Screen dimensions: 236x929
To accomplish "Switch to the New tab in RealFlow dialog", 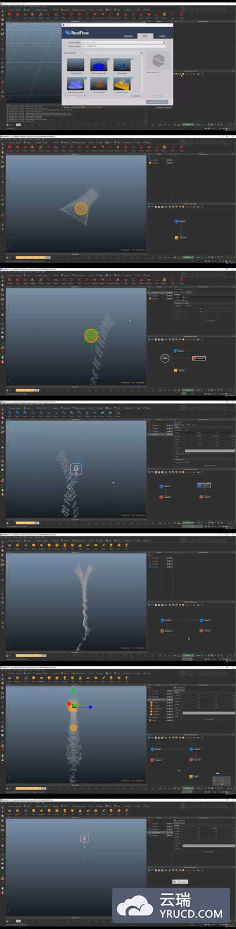I will (x=146, y=36).
